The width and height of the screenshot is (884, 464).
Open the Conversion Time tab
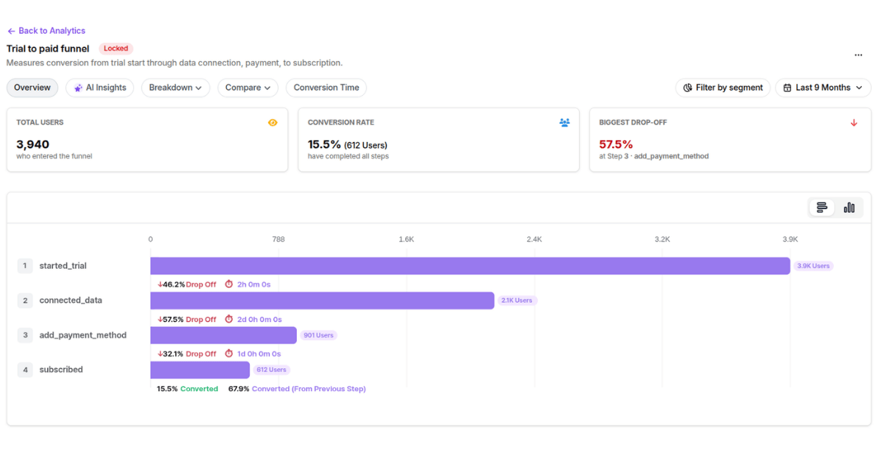(x=326, y=88)
